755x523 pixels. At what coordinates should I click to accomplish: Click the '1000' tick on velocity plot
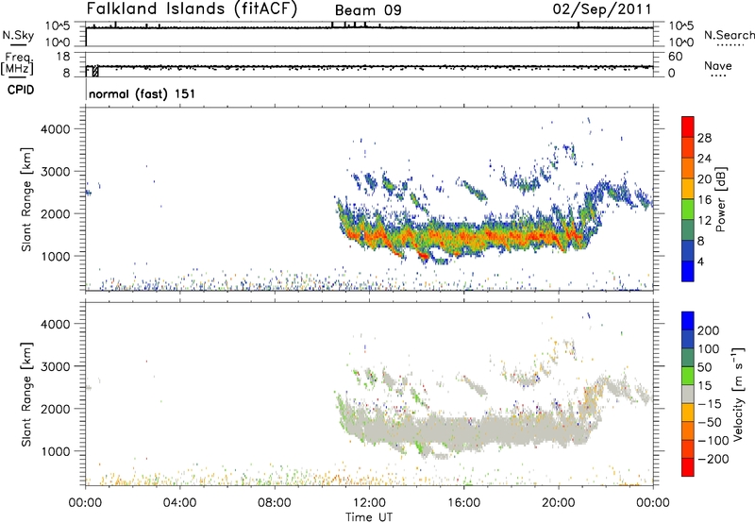coord(55,451)
